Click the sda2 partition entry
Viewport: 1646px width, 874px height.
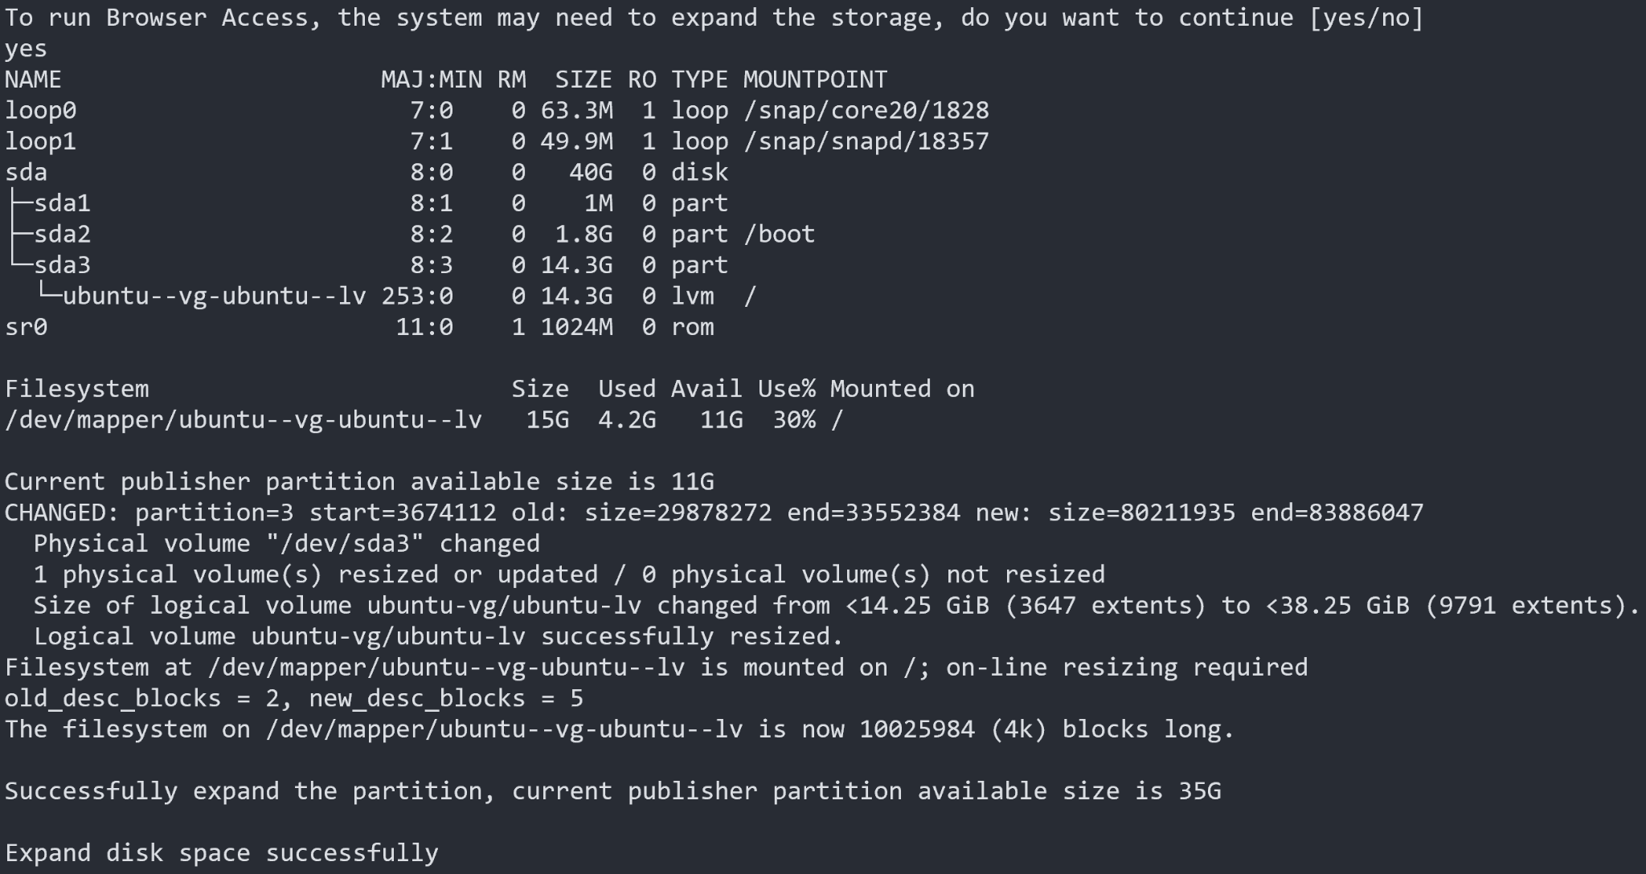62,235
